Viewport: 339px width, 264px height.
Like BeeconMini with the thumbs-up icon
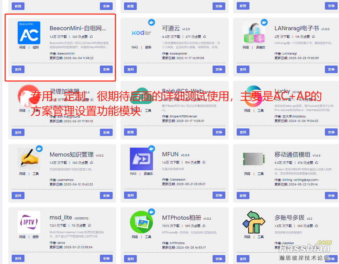tap(91, 36)
